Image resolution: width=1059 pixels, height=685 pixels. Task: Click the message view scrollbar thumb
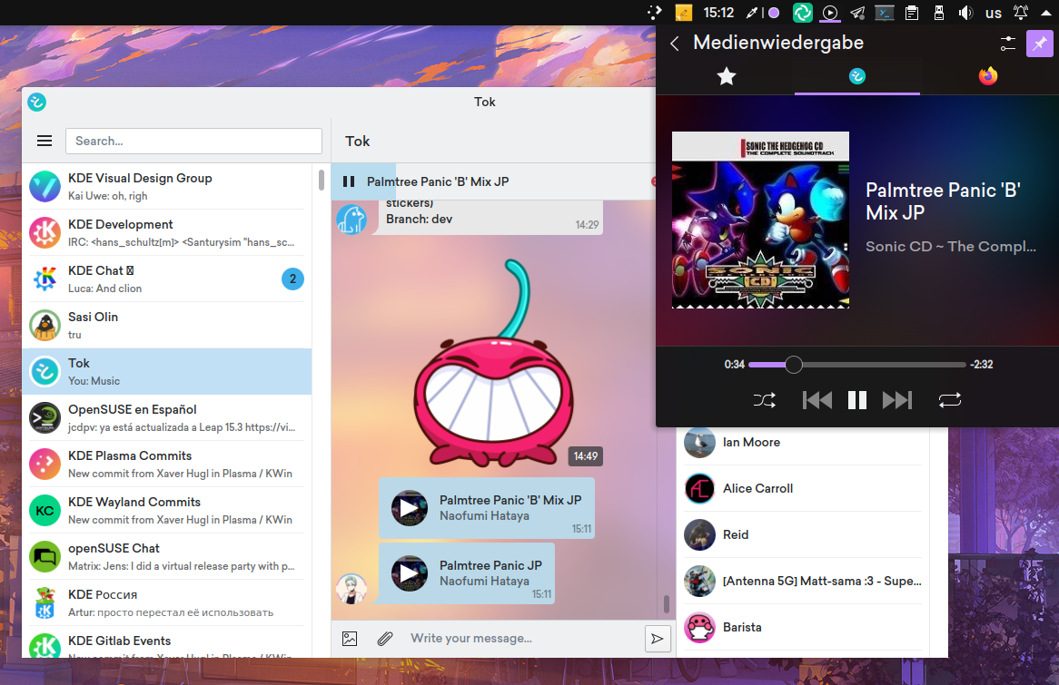click(x=666, y=603)
